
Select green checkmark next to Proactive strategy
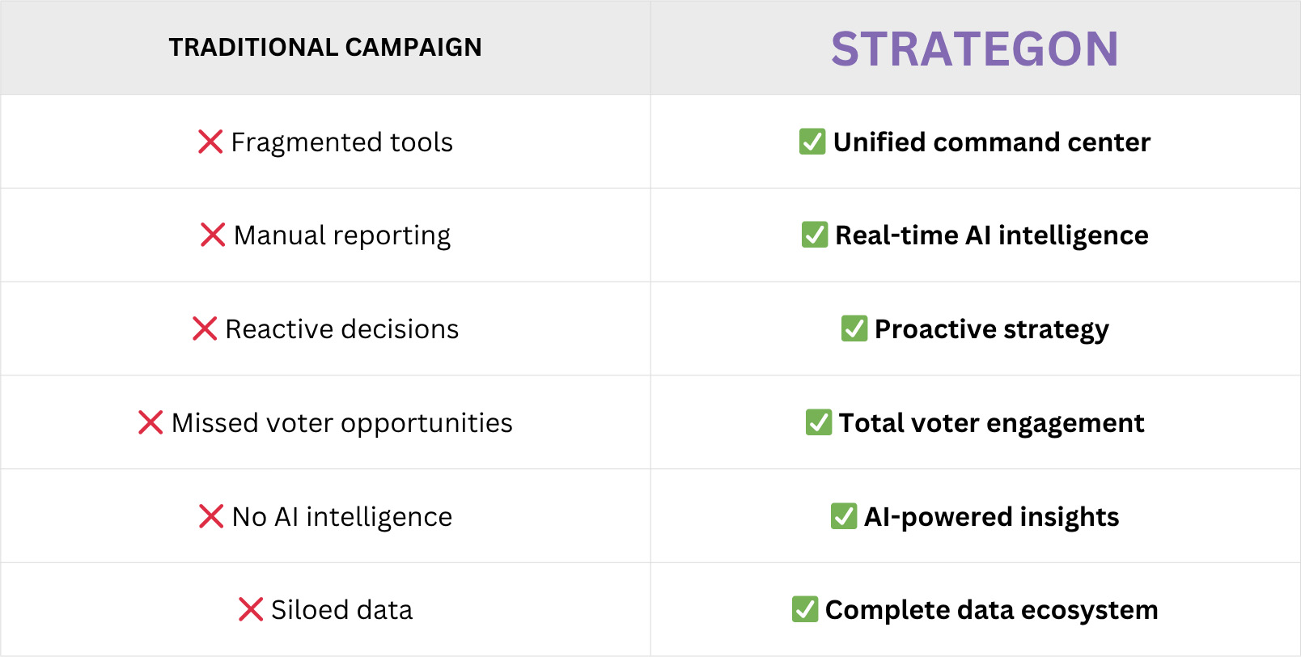point(854,328)
